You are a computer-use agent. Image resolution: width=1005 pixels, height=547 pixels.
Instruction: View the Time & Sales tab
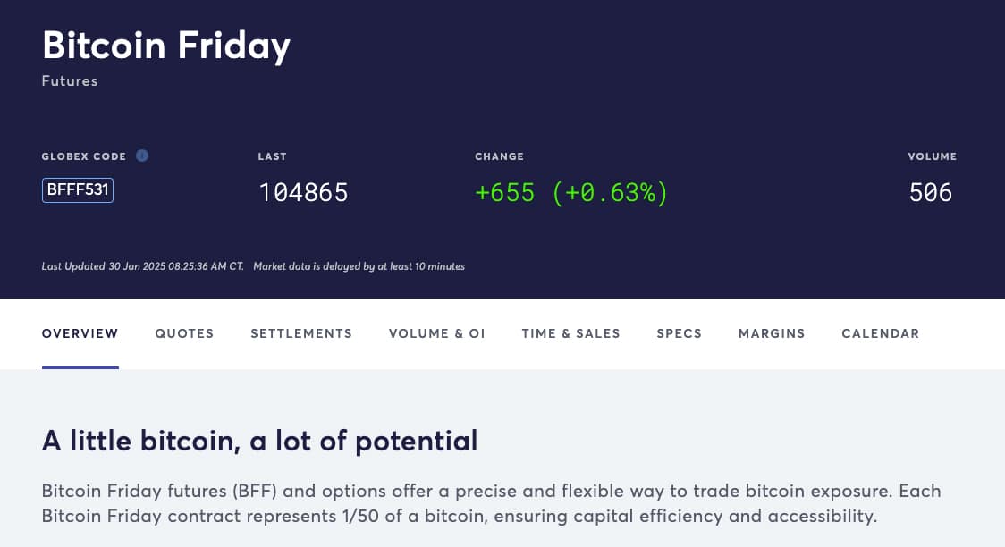[x=570, y=333]
